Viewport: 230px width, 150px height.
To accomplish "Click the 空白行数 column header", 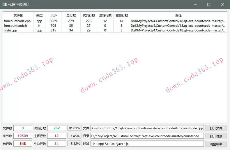I will click(121, 15).
